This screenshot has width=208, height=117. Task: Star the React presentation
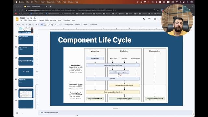click(28, 18)
